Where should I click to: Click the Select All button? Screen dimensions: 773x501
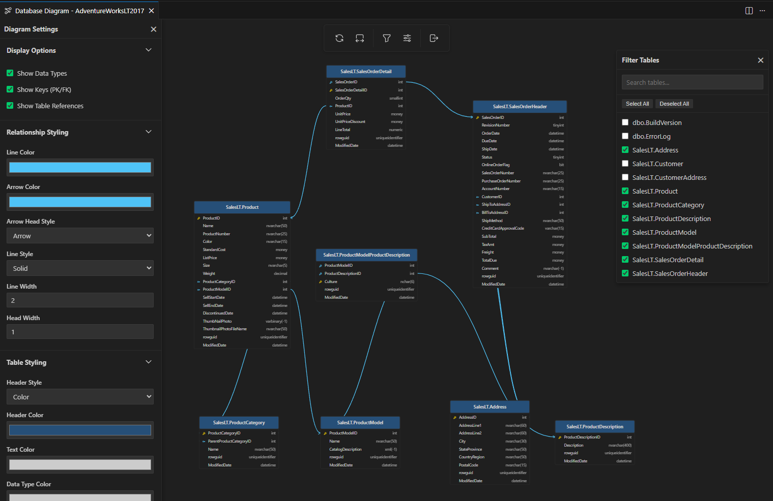[x=637, y=104]
